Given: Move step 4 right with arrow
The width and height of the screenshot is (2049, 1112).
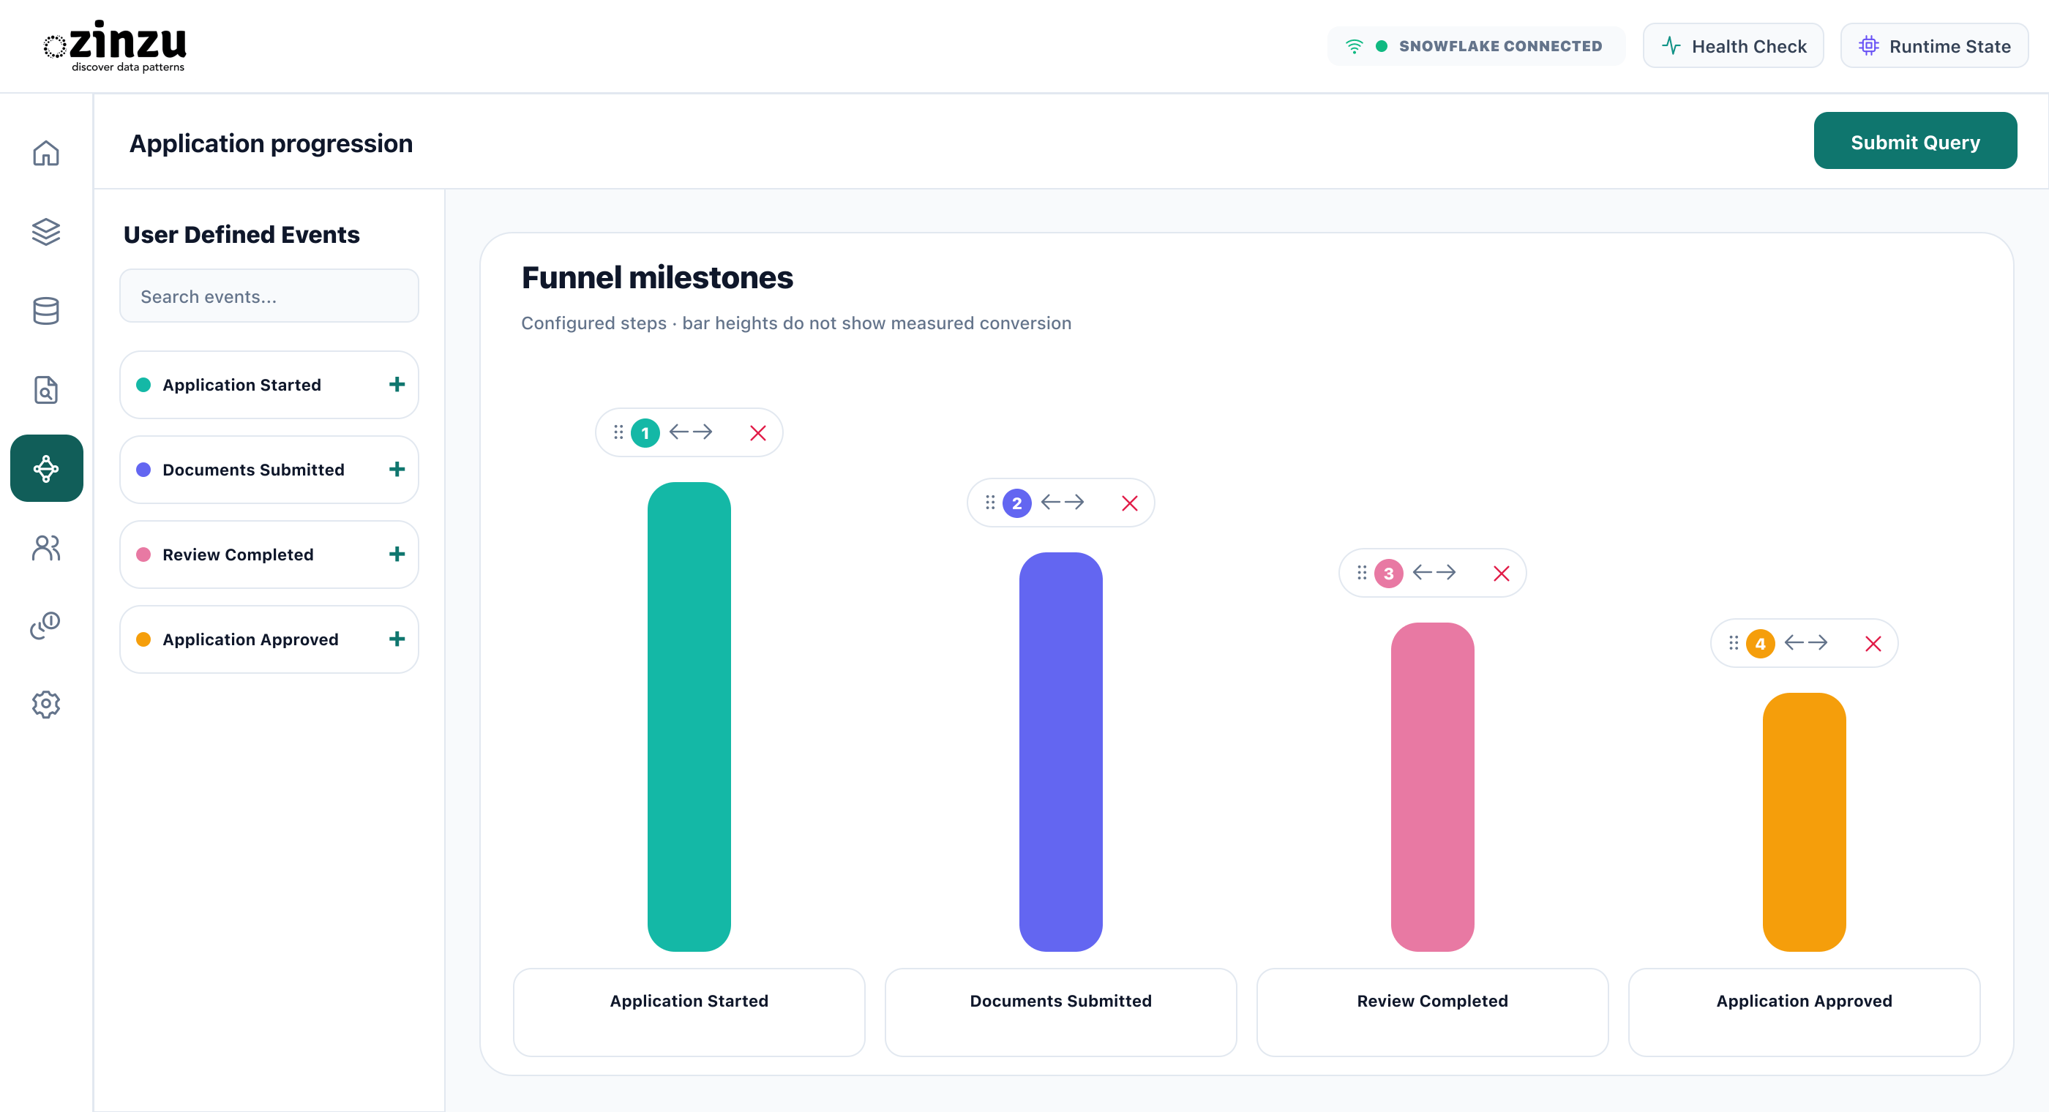Looking at the screenshot, I should coord(1818,642).
